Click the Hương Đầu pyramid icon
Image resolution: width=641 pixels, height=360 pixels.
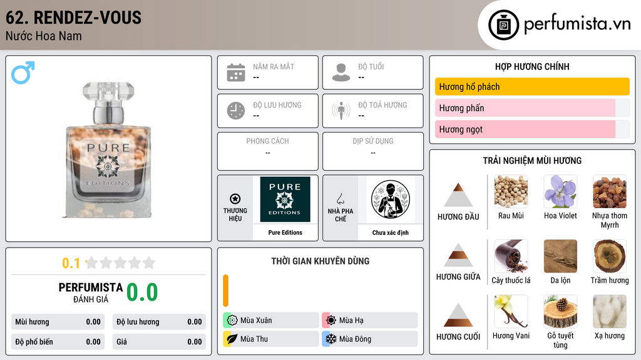point(458,195)
